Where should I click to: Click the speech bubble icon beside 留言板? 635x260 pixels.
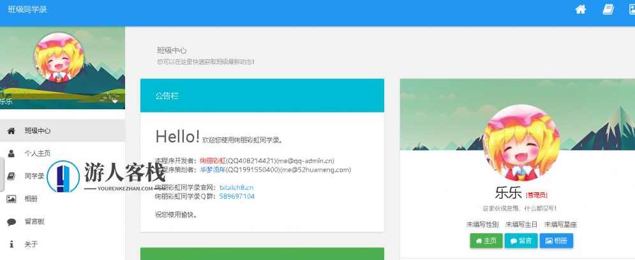tap(11, 222)
